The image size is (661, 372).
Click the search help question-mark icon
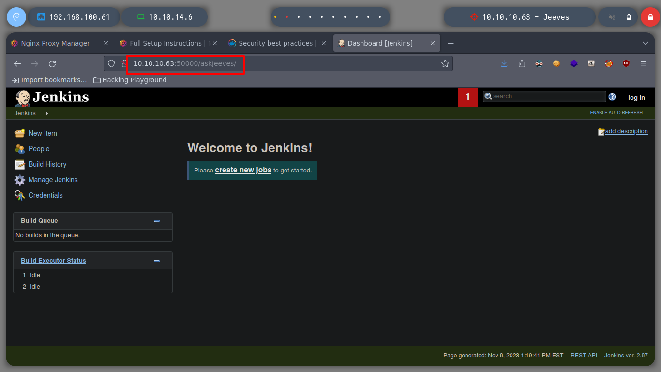coord(612,97)
